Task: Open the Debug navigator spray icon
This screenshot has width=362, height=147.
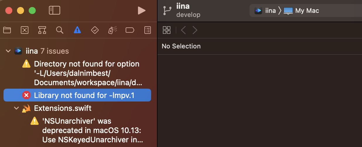Action: coord(112,30)
